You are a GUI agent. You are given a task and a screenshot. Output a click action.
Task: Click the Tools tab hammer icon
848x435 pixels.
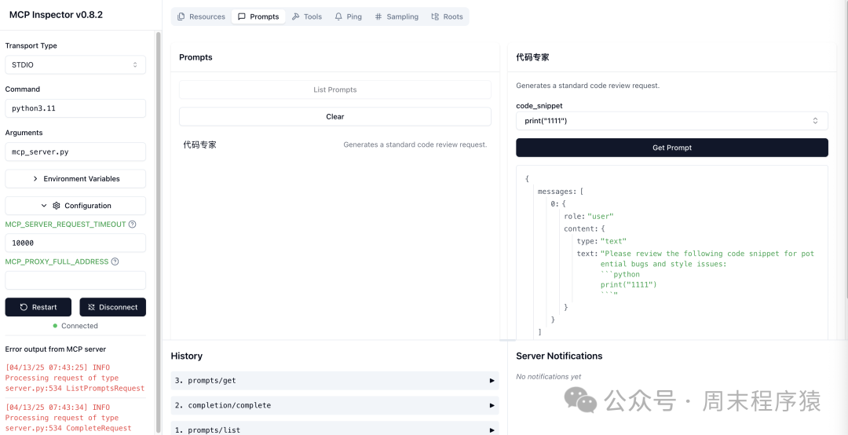coord(295,16)
